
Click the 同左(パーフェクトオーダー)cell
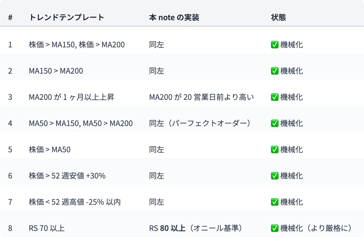tap(200, 123)
